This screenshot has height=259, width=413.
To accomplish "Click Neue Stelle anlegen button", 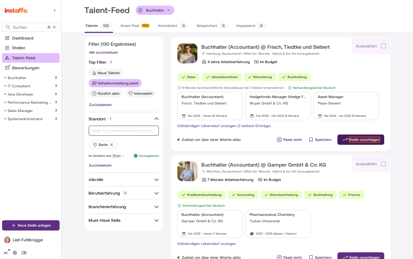I will click(31, 225).
